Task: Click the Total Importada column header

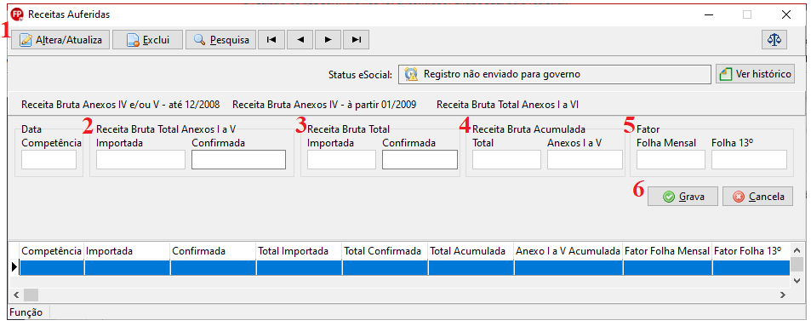Action: pyautogui.click(x=299, y=251)
